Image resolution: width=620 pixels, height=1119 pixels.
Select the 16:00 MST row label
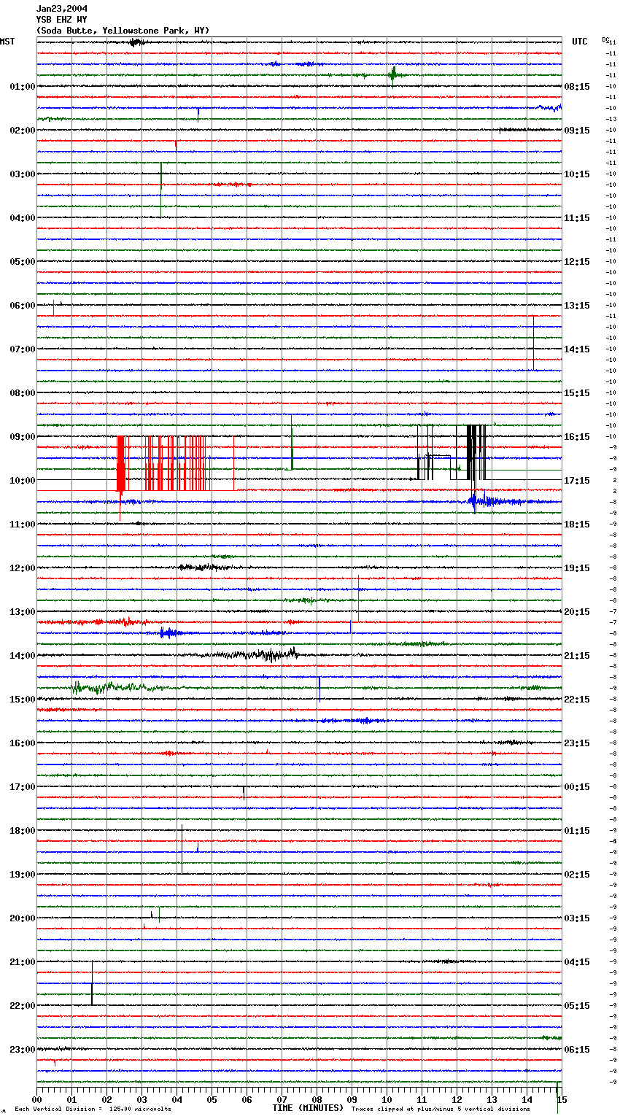pyautogui.click(x=22, y=743)
